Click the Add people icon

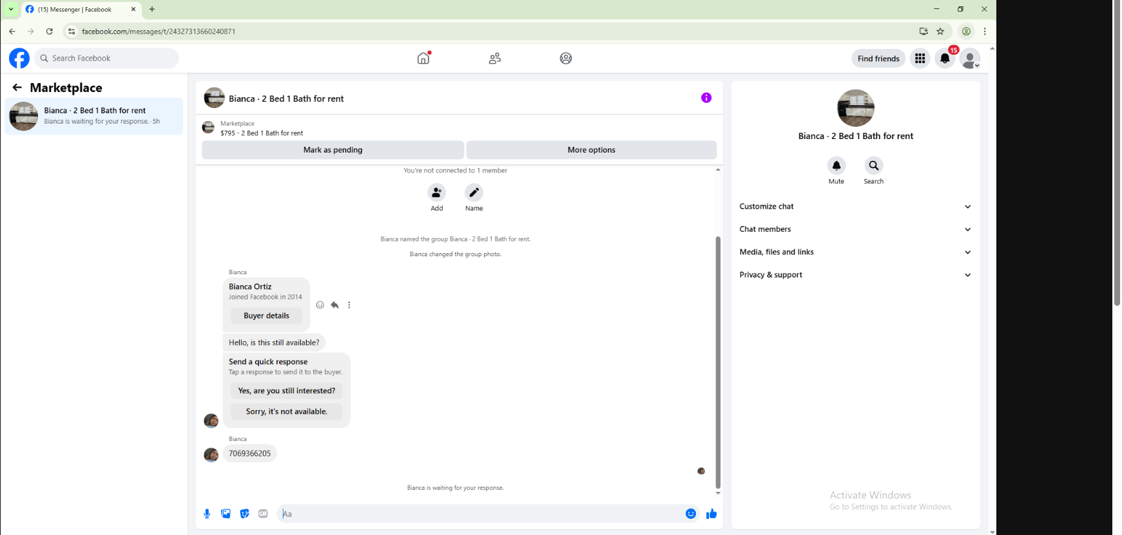pyautogui.click(x=437, y=192)
